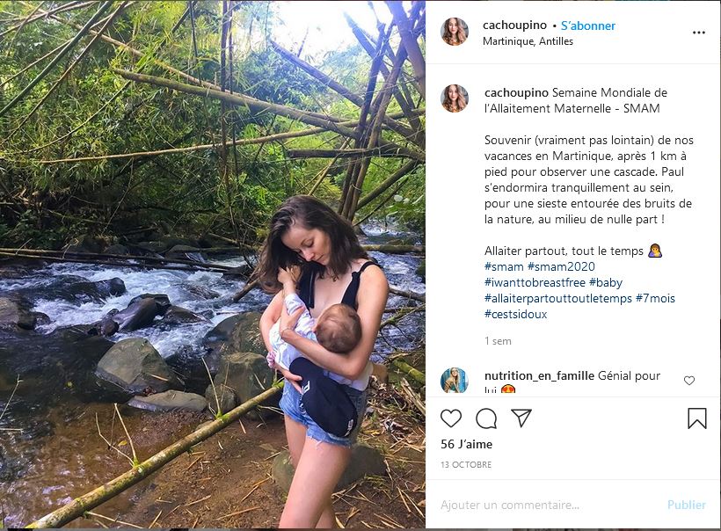Save post with the bookmark icon
The image size is (721, 531).
(x=696, y=418)
